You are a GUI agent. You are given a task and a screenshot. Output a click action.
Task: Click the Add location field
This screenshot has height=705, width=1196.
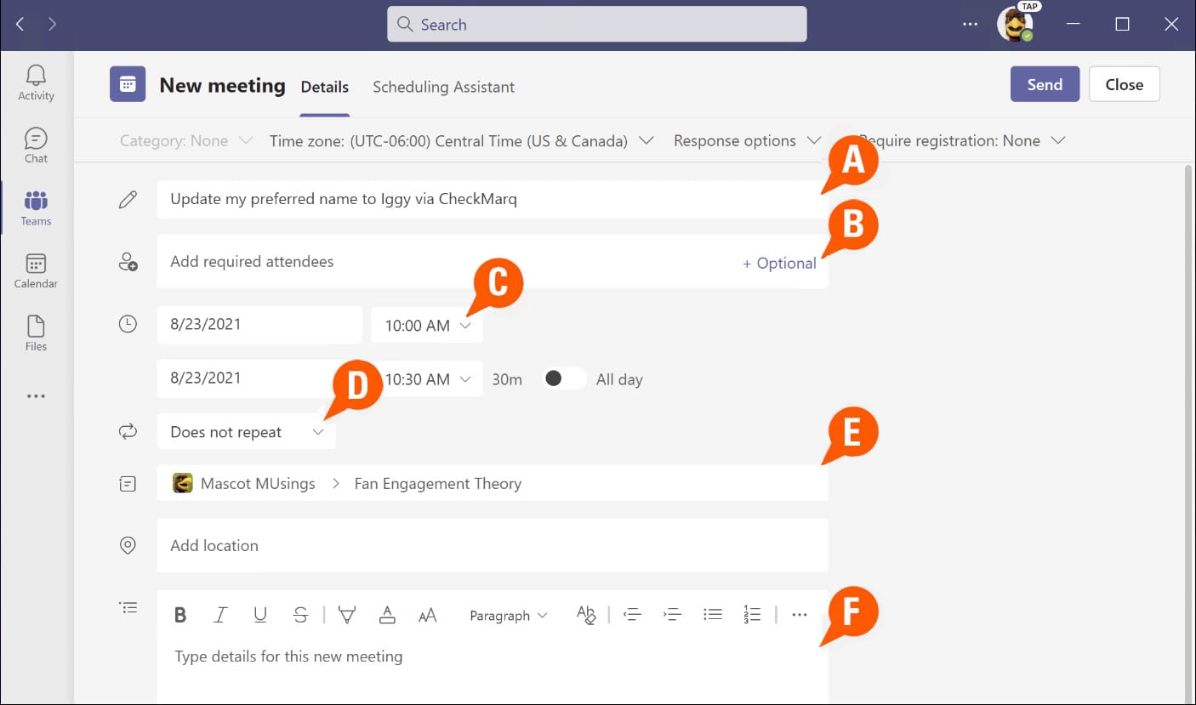(x=492, y=546)
